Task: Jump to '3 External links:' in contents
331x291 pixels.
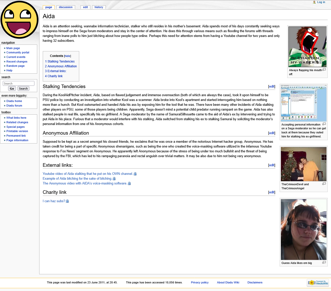Action: pos(56,71)
